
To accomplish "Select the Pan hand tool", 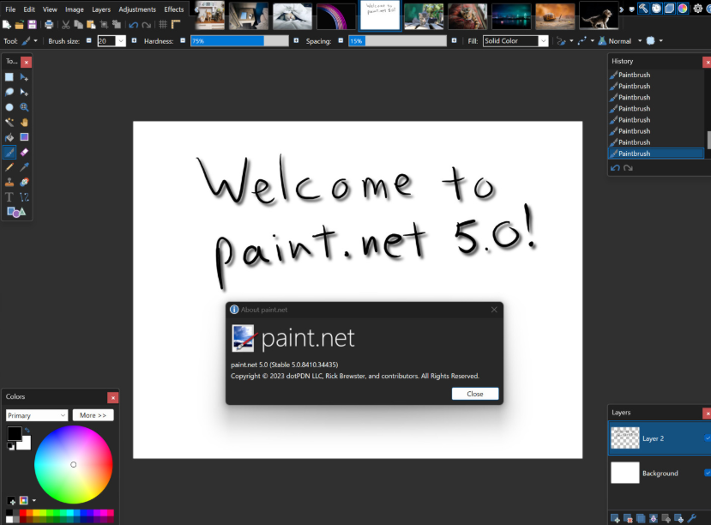I will tap(25, 122).
